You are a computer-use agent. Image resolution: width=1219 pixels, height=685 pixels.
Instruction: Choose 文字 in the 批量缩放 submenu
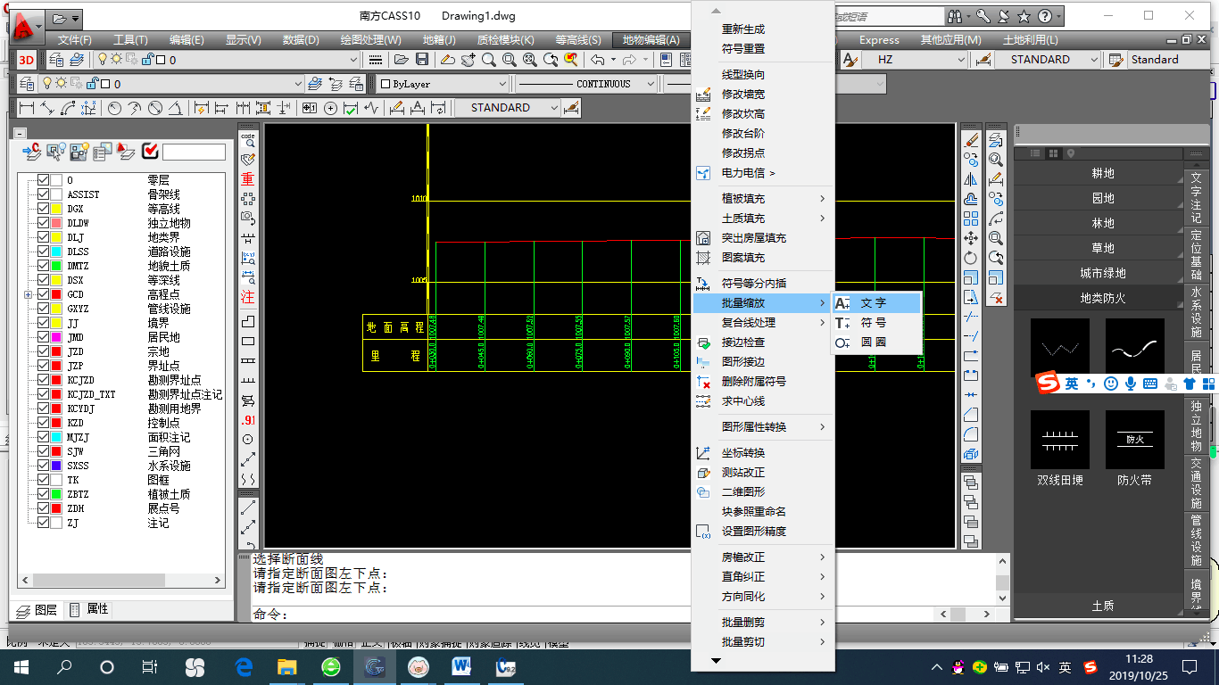point(875,303)
